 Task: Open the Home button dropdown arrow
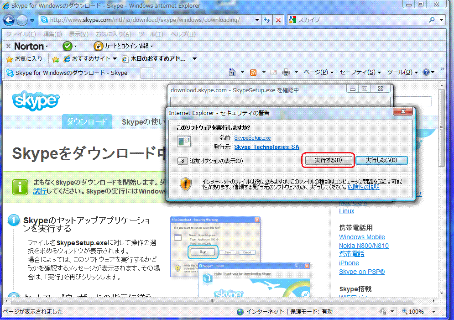pyautogui.click(x=242, y=72)
